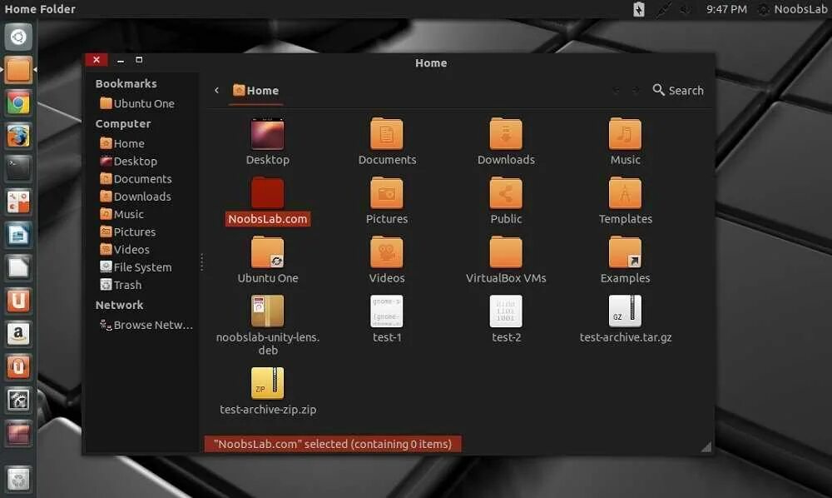Open File System in the sidebar
This screenshot has height=498, width=832.
pos(136,267)
